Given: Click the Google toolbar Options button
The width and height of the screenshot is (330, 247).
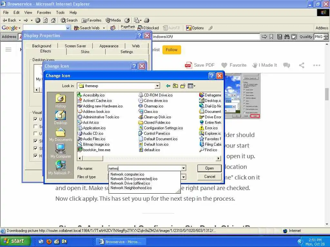Looking at the screenshot, I should tap(195, 28).
